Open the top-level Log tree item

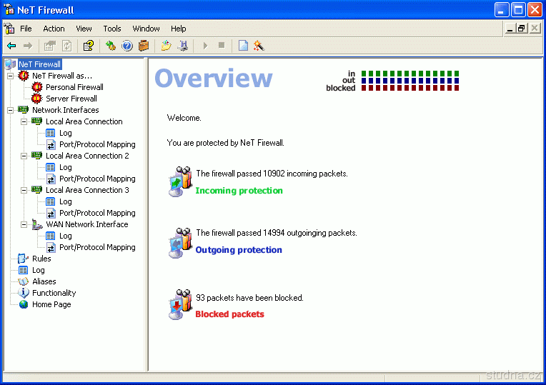click(x=39, y=270)
